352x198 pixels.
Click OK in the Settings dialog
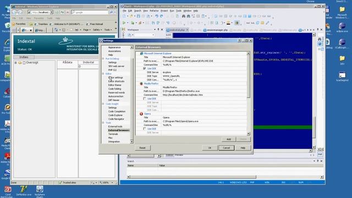point(210,148)
